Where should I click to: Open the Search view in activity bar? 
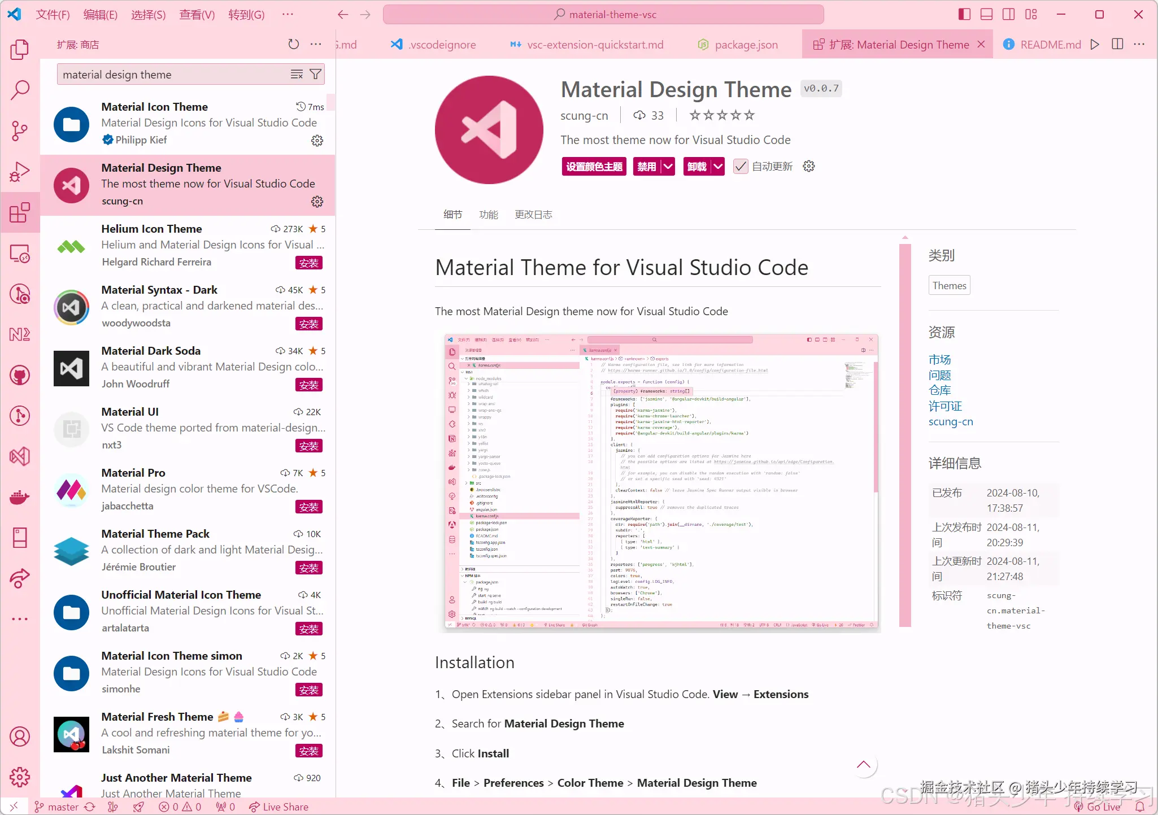pyautogui.click(x=20, y=90)
